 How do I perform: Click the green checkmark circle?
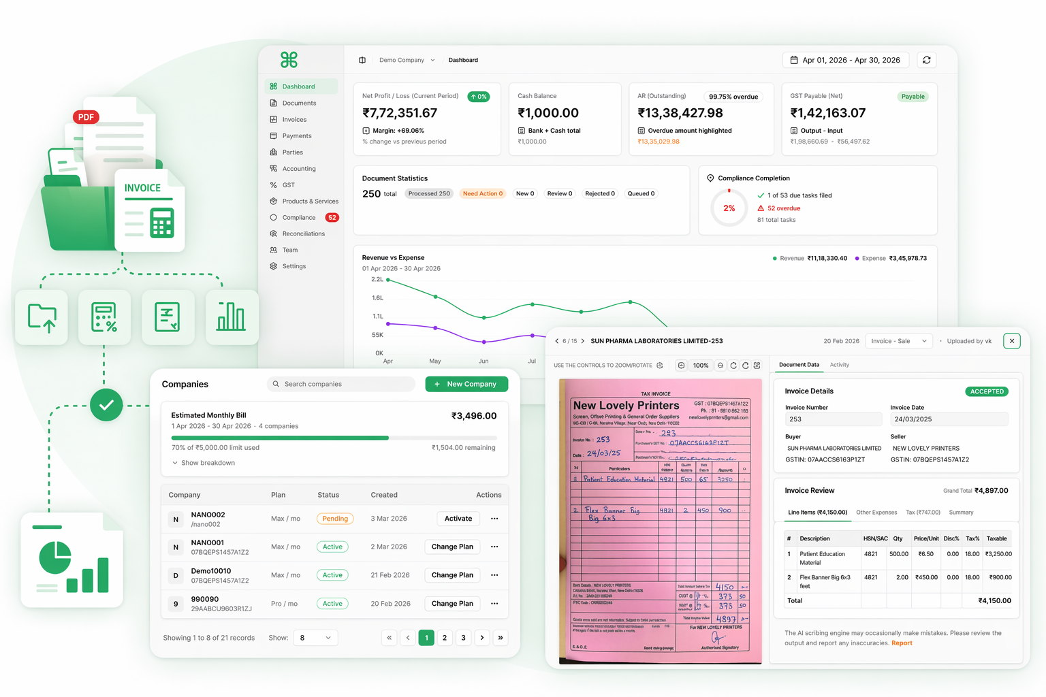click(x=106, y=405)
